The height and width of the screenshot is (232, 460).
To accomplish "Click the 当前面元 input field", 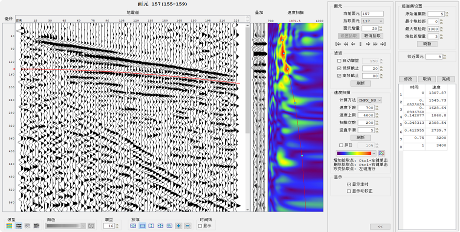I will pyautogui.click(x=372, y=14).
